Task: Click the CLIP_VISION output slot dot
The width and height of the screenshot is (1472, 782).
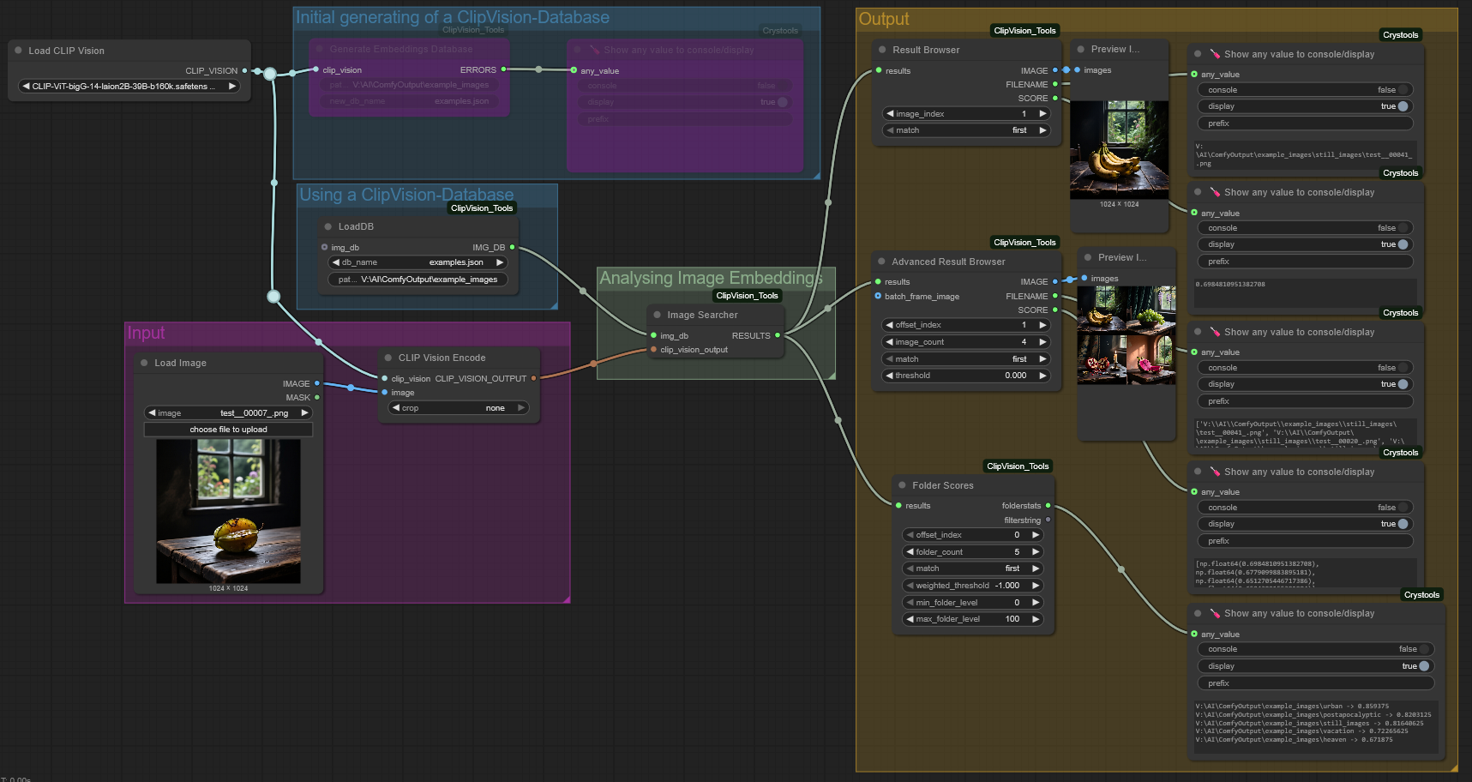Action: (245, 70)
